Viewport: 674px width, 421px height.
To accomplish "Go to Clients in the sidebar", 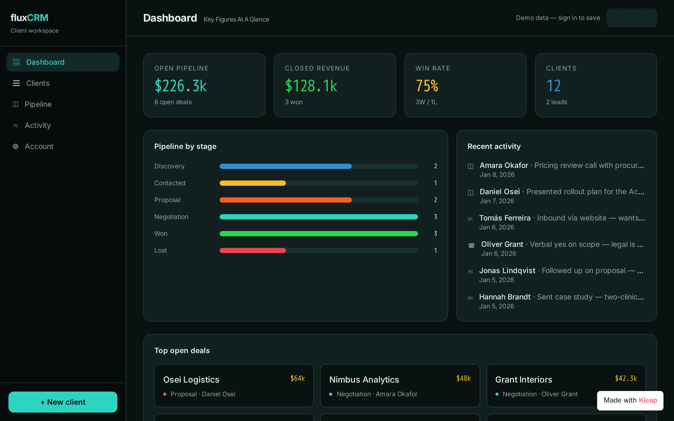I will (x=63, y=83).
